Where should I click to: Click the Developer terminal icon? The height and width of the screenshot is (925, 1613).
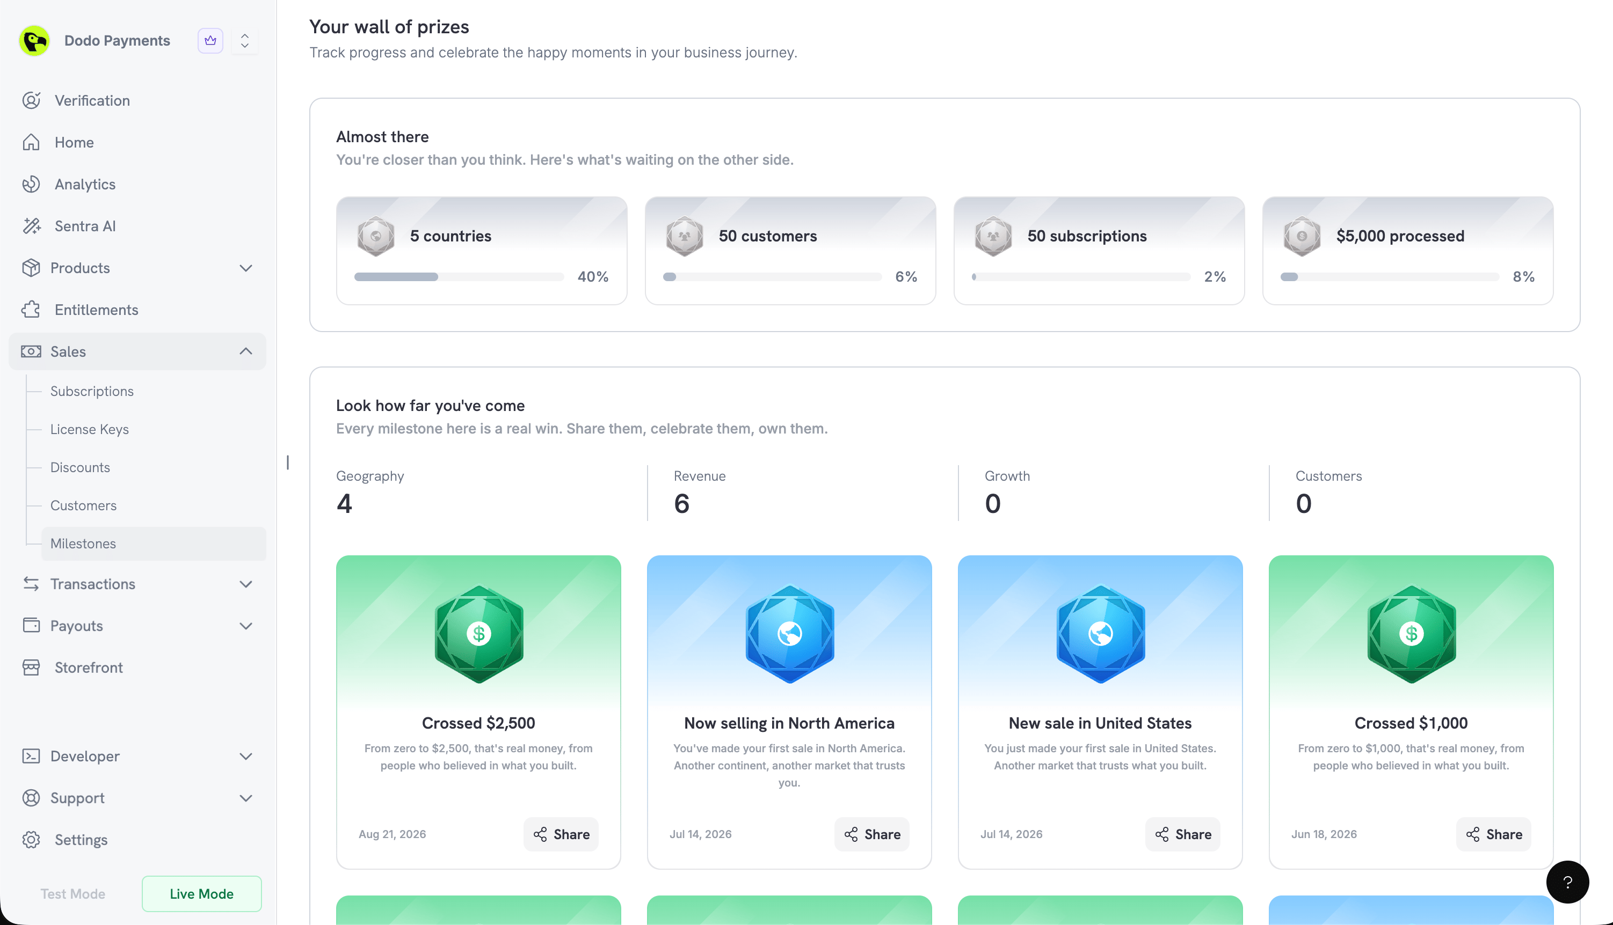point(31,756)
